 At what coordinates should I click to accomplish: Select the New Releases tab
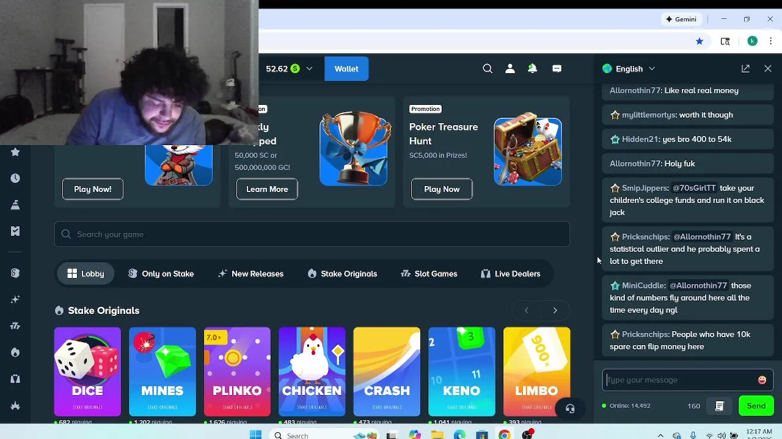[250, 274]
